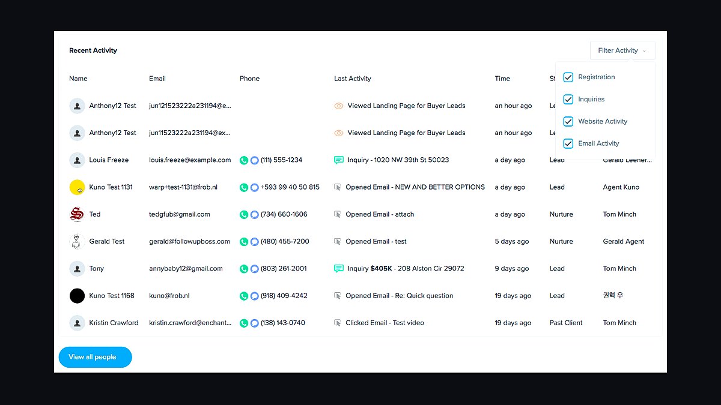Click email louis.freeze@example.com

[190, 160]
